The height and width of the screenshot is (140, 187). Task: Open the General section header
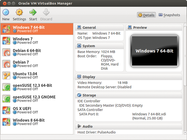(99, 27)
